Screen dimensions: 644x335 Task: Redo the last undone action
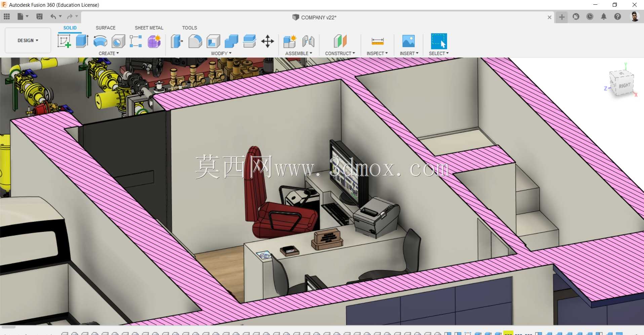tap(70, 16)
